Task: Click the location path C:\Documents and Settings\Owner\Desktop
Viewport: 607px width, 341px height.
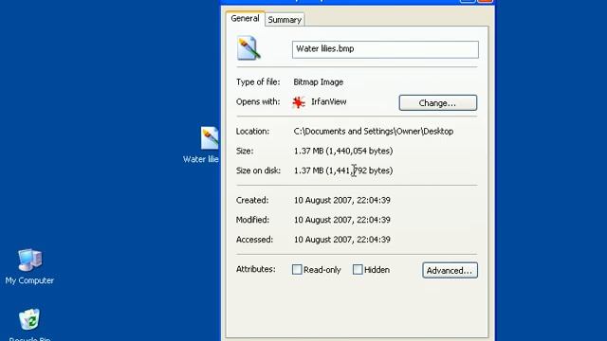Action: [x=373, y=132]
